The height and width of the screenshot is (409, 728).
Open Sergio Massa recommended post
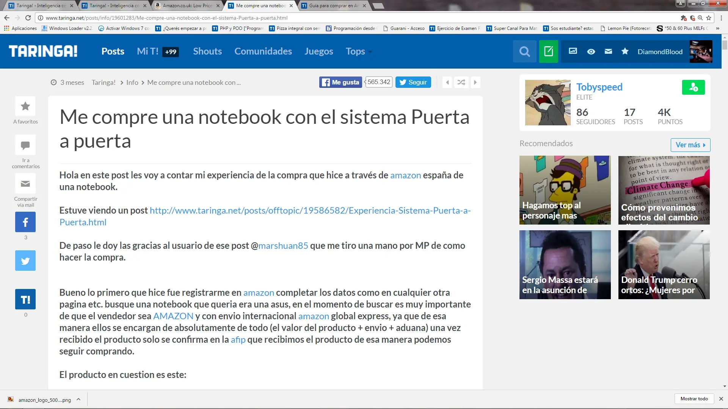[x=565, y=265]
